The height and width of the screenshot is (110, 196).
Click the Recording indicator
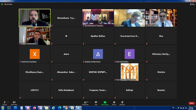[8, 4]
